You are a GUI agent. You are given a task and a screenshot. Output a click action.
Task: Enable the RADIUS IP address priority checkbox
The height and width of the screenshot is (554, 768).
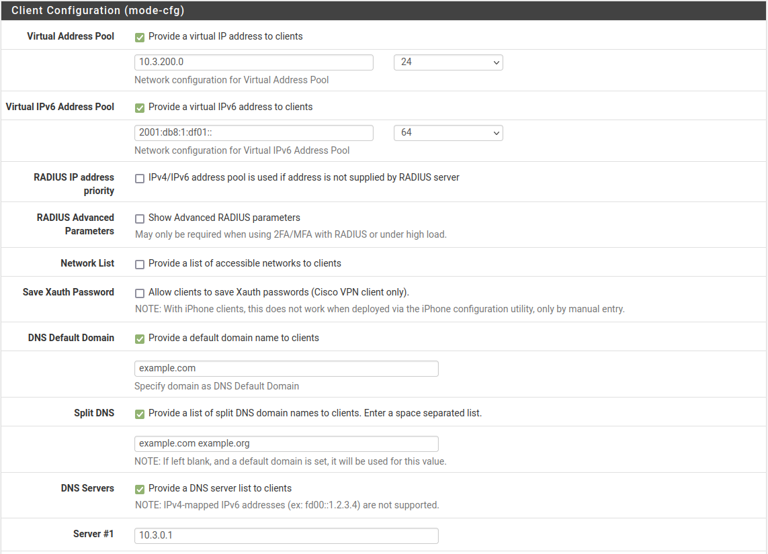click(140, 179)
